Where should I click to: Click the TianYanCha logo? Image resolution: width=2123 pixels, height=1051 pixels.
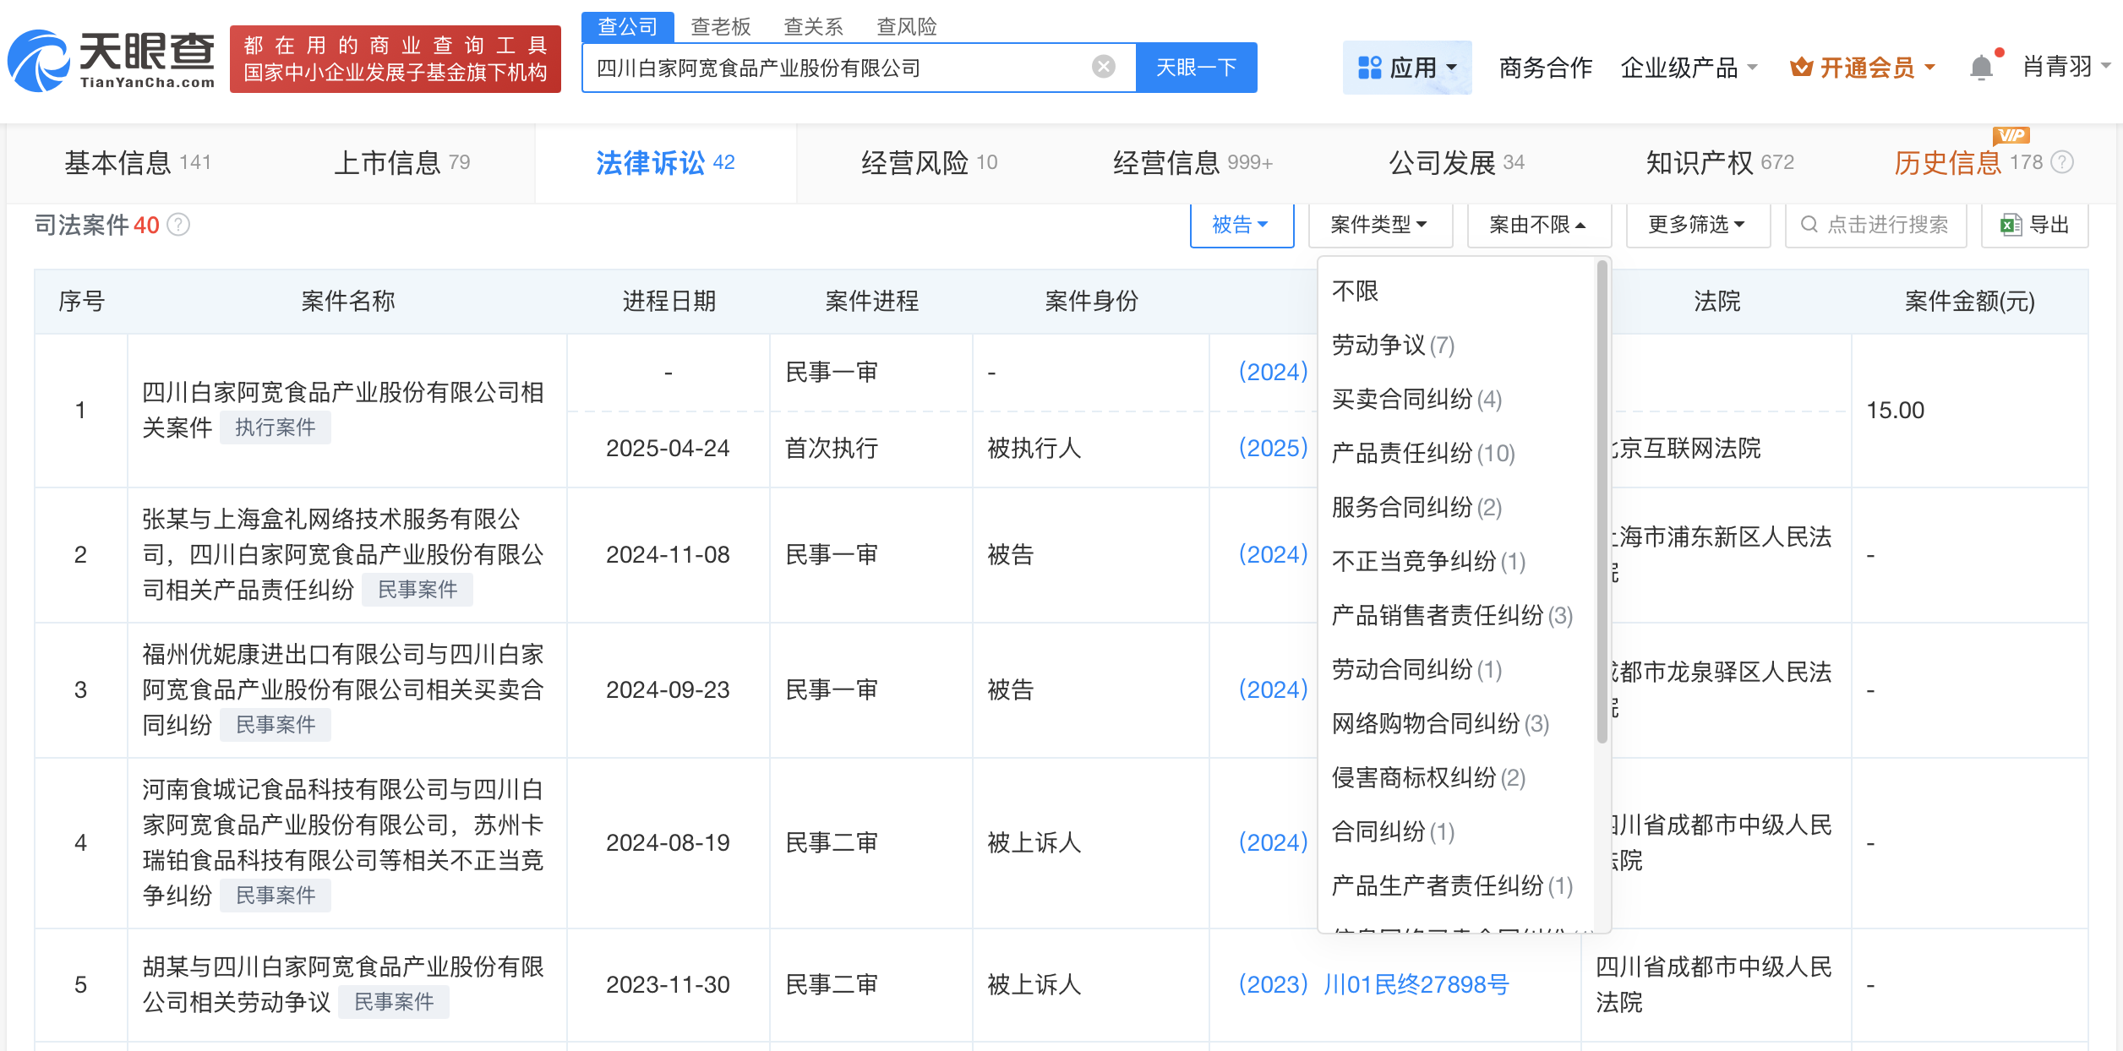click(112, 61)
